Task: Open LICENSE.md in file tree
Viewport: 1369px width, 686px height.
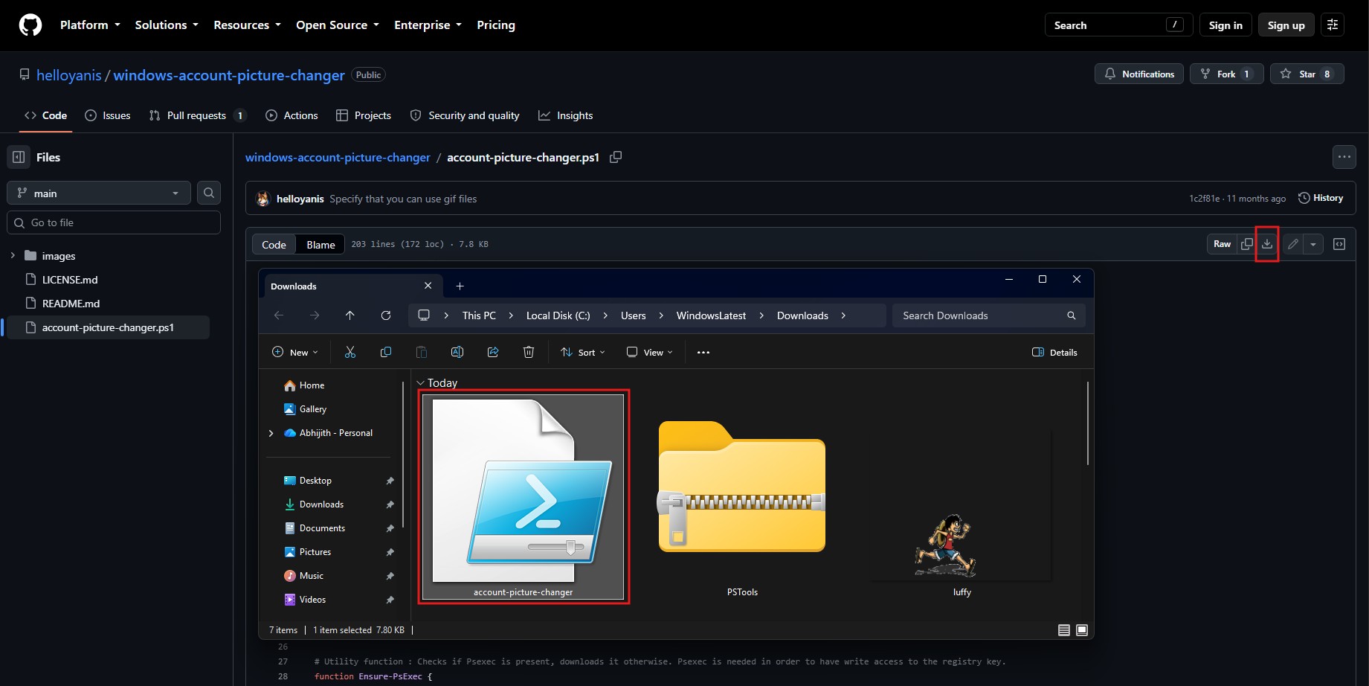Action: [x=70, y=280]
